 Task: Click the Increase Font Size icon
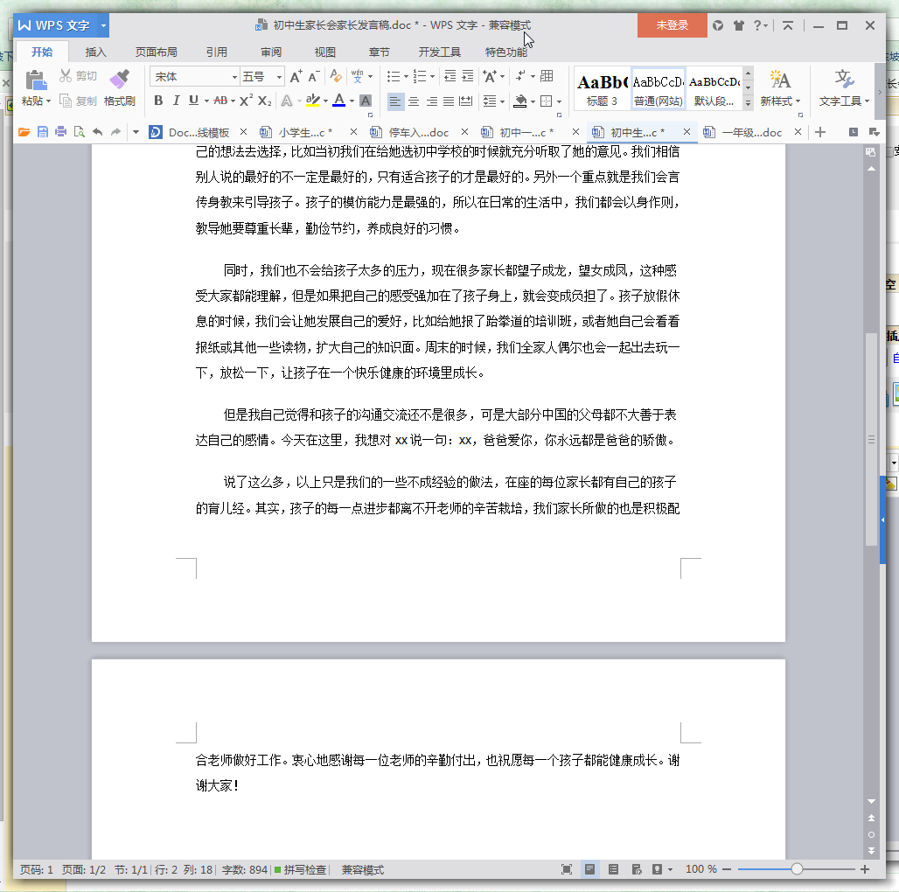click(296, 77)
